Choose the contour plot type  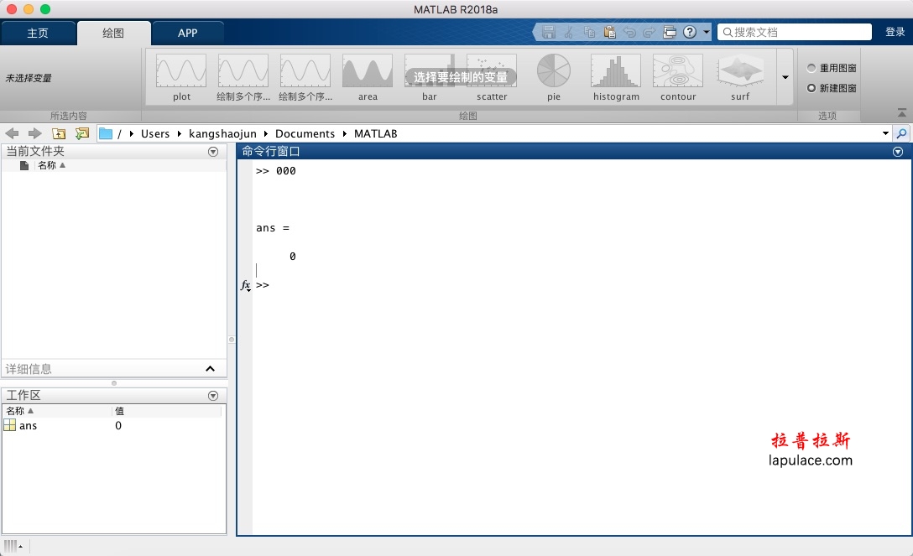click(678, 78)
